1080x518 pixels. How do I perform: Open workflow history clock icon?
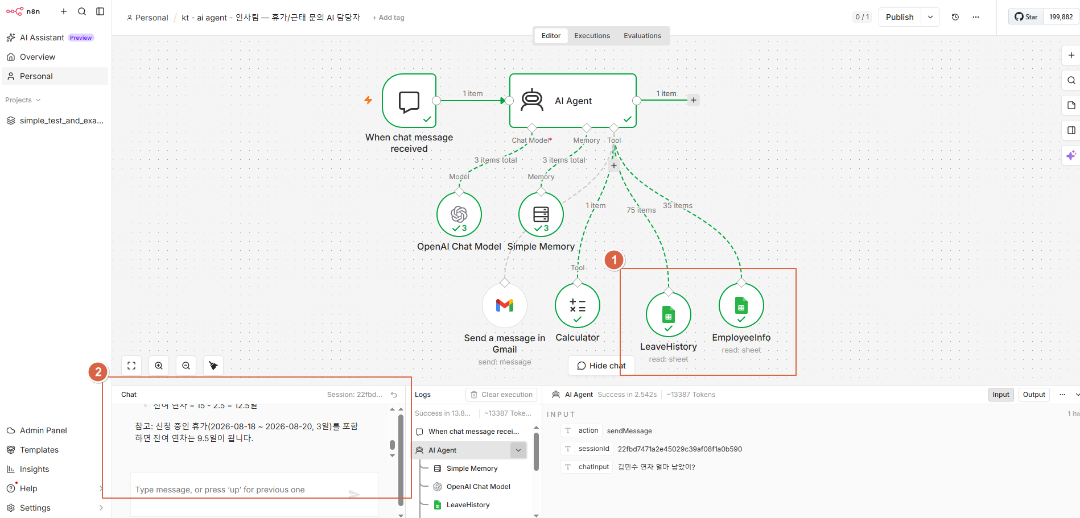(955, 17)
